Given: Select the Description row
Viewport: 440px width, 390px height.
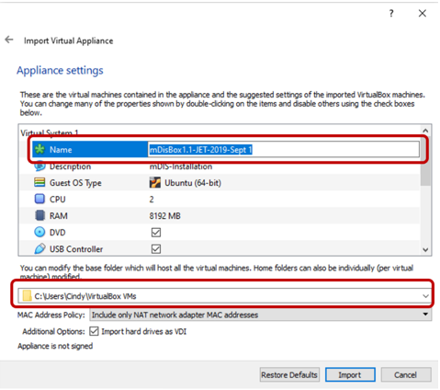Looking at the screenshot, I should (x=220, y=166).
